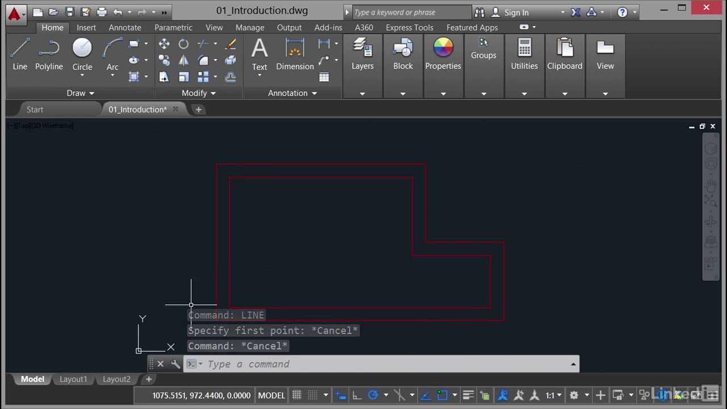The image size is (727, 409).
Task: Switch to the Insert ribbon tab
Action: pyautogui.click(x=86, y=27)
